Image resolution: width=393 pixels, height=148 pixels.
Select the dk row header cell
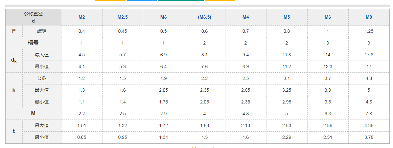click(x=14, y=61)
